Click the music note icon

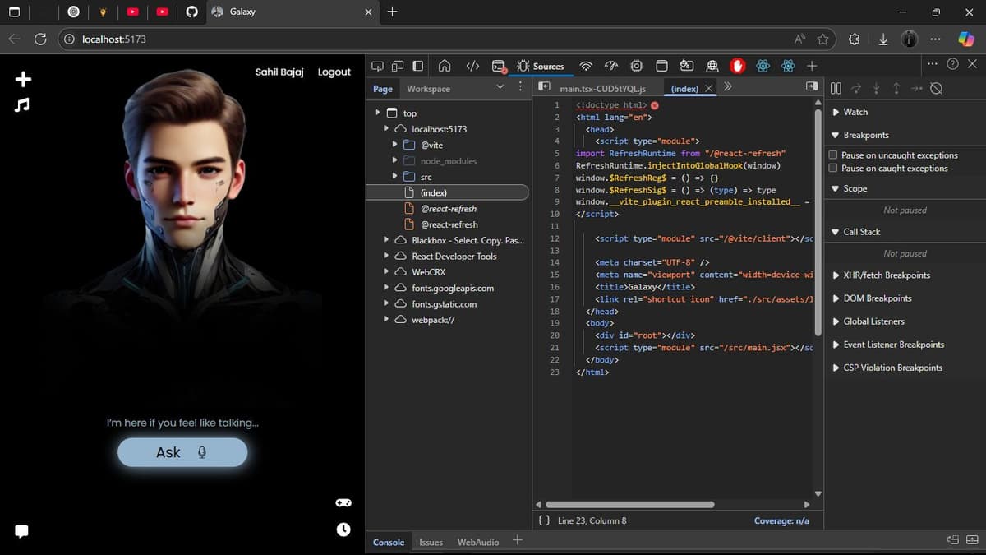(22, 104)
